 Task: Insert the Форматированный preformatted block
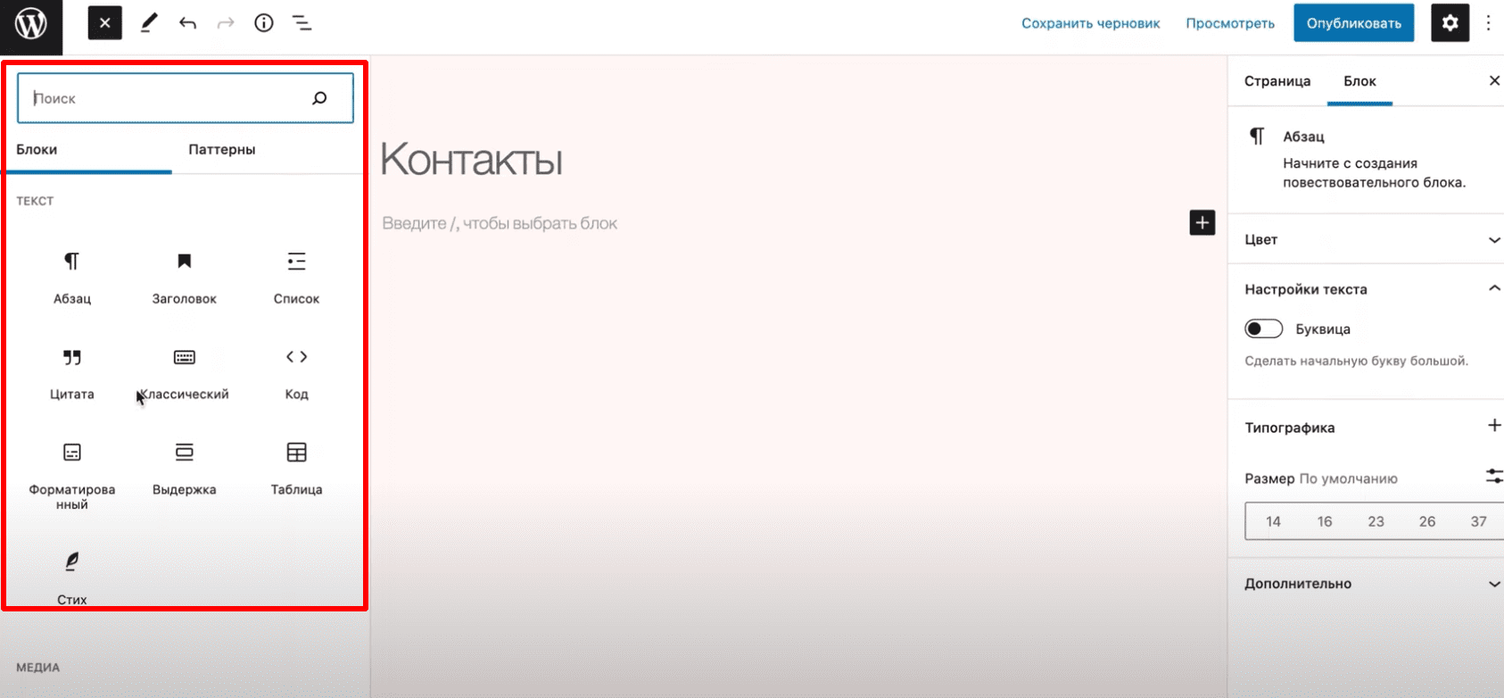point(72,475)
